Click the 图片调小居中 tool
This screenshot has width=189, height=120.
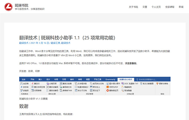pos(113,83)
